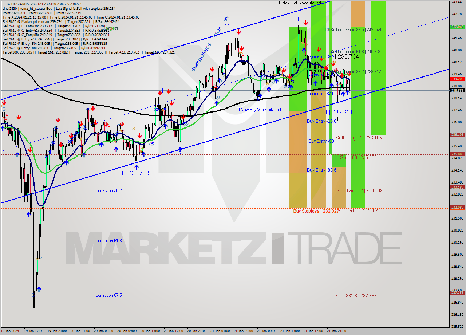
Task: Click the 243.440 price axis label
Action: click(457, 2)
